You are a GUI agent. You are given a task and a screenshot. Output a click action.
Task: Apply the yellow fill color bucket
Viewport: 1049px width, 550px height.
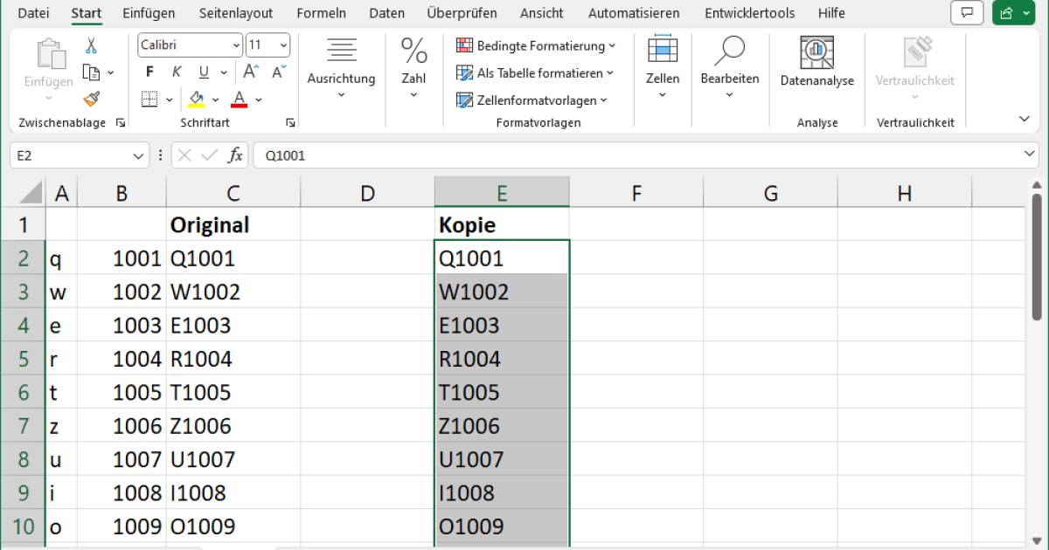tap(196, 99)
